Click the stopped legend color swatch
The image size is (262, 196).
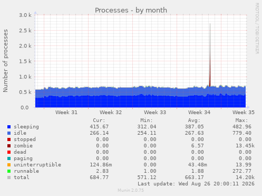[9, 139]
